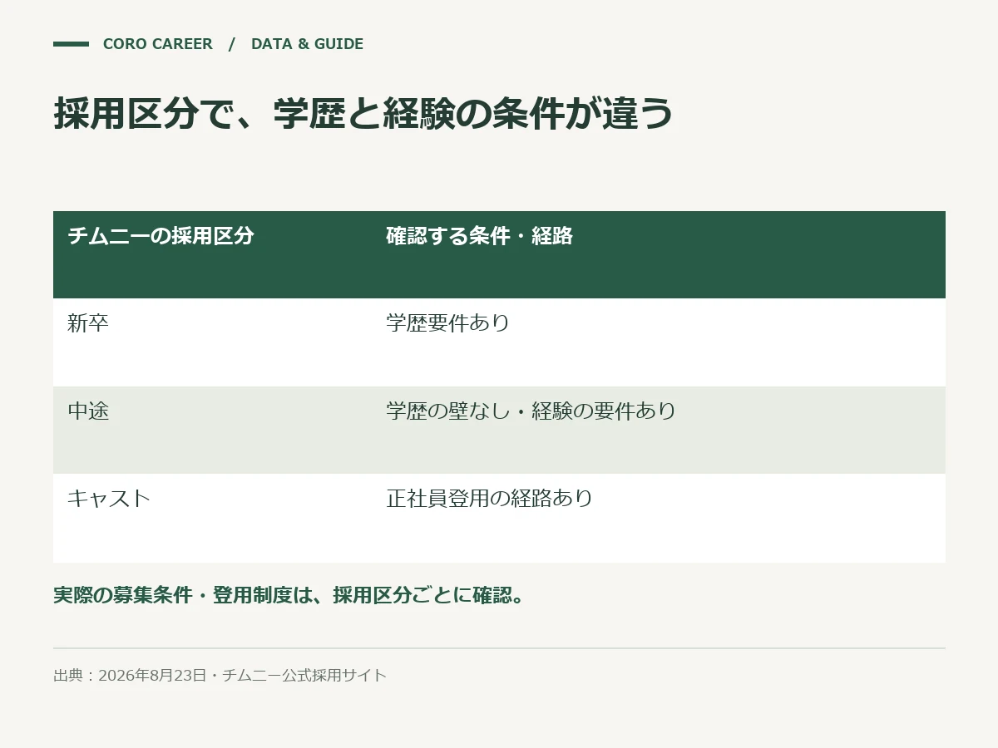Click the 学歴要件あり table cell
998x748 pixels.
448,323
